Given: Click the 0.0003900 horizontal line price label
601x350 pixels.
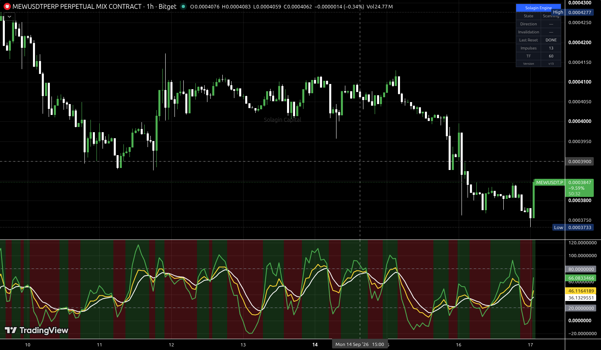Looking at the screenshot, I should point(580,162).
